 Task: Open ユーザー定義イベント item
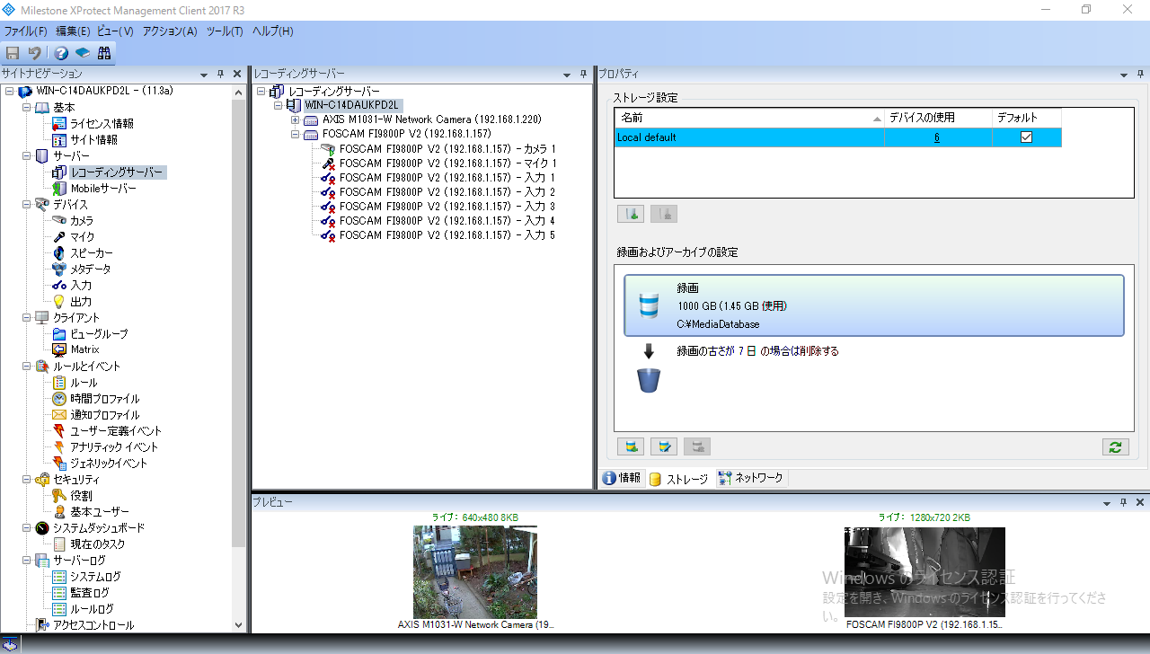click(116, 431)
